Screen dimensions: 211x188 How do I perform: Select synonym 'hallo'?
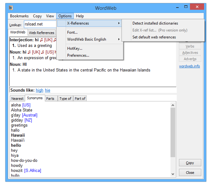click(x=15, y=130)
